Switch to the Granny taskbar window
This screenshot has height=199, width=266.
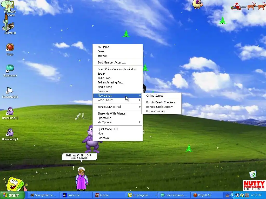point(109,195)
